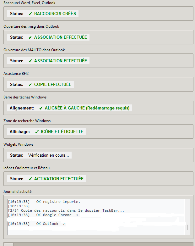This screenshot has width=195, height=246.
Task: Click ASSOCIATION EFFECTUÉE under Ouverture des .msg
Action: (61, 37)
